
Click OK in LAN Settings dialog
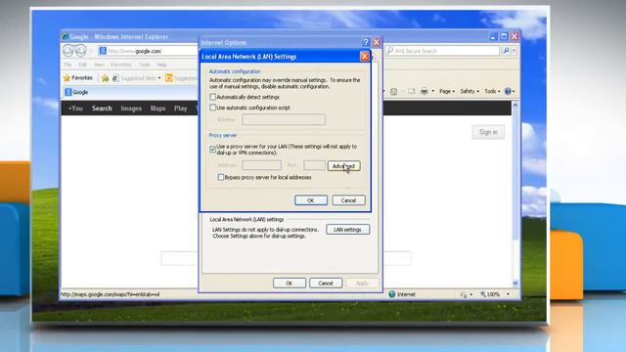pos(311,200)
